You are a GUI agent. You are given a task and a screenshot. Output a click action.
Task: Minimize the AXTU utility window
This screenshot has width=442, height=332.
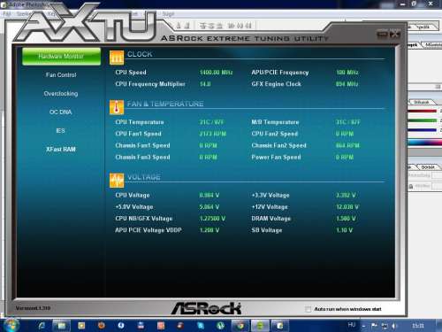coord(382,35)
